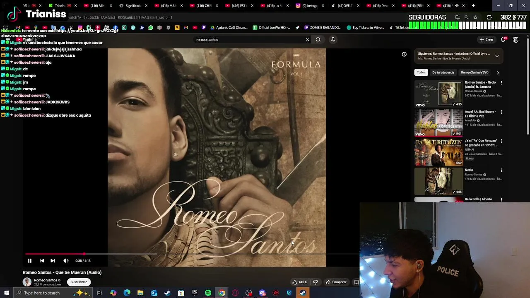Skip to the next video

click(x=53, y=261)
